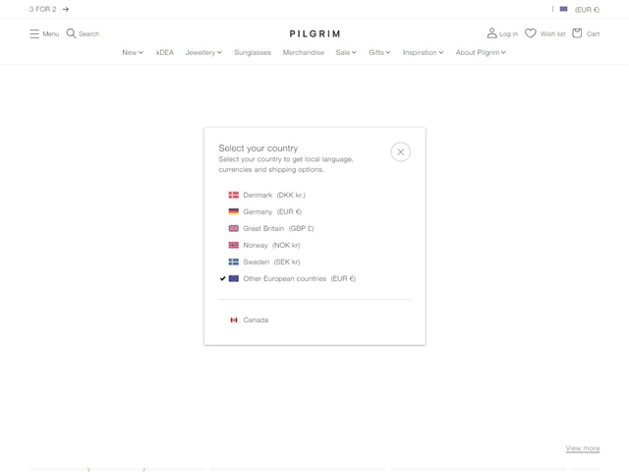Click the Canada flag icon

(x=234, y=320)
